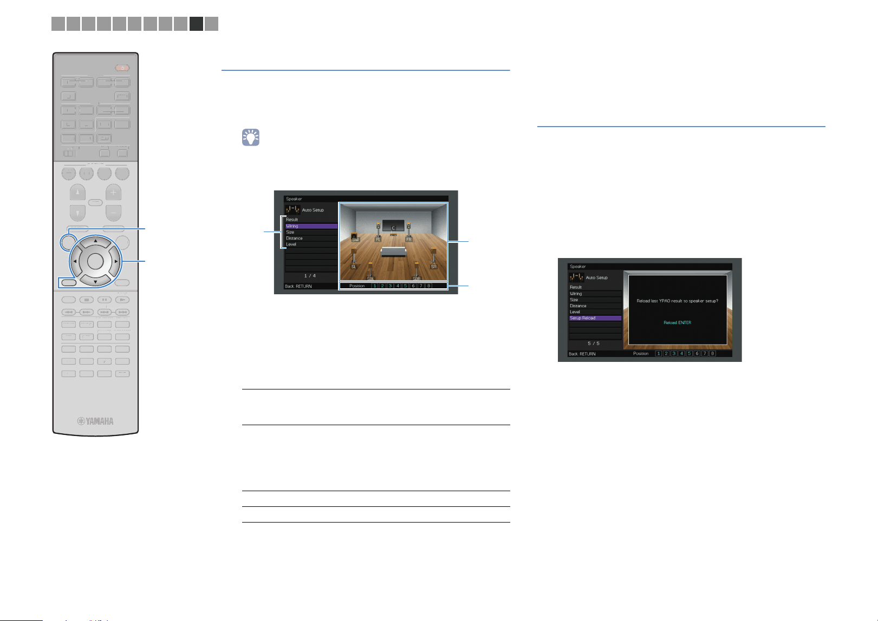Click the remote's pause playback button
878x621 pixels.
click(105, 300)
